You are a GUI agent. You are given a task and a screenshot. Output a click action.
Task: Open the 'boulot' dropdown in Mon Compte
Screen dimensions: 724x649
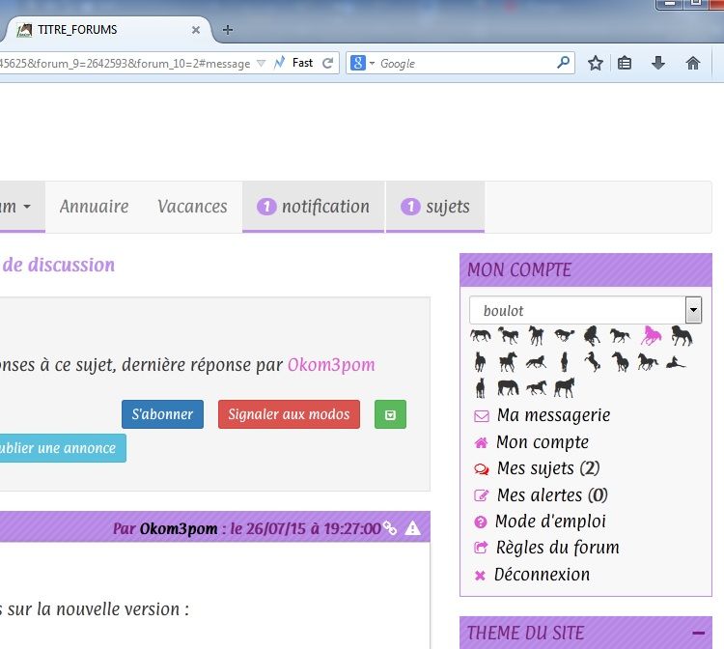692,310
